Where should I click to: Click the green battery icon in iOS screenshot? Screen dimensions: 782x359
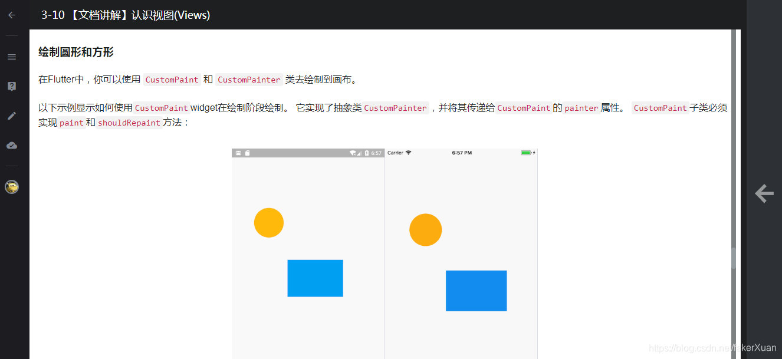tap(526, 153)
